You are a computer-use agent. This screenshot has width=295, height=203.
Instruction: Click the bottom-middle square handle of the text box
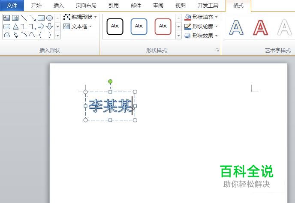pyautogui.click(x=110, y=120)
